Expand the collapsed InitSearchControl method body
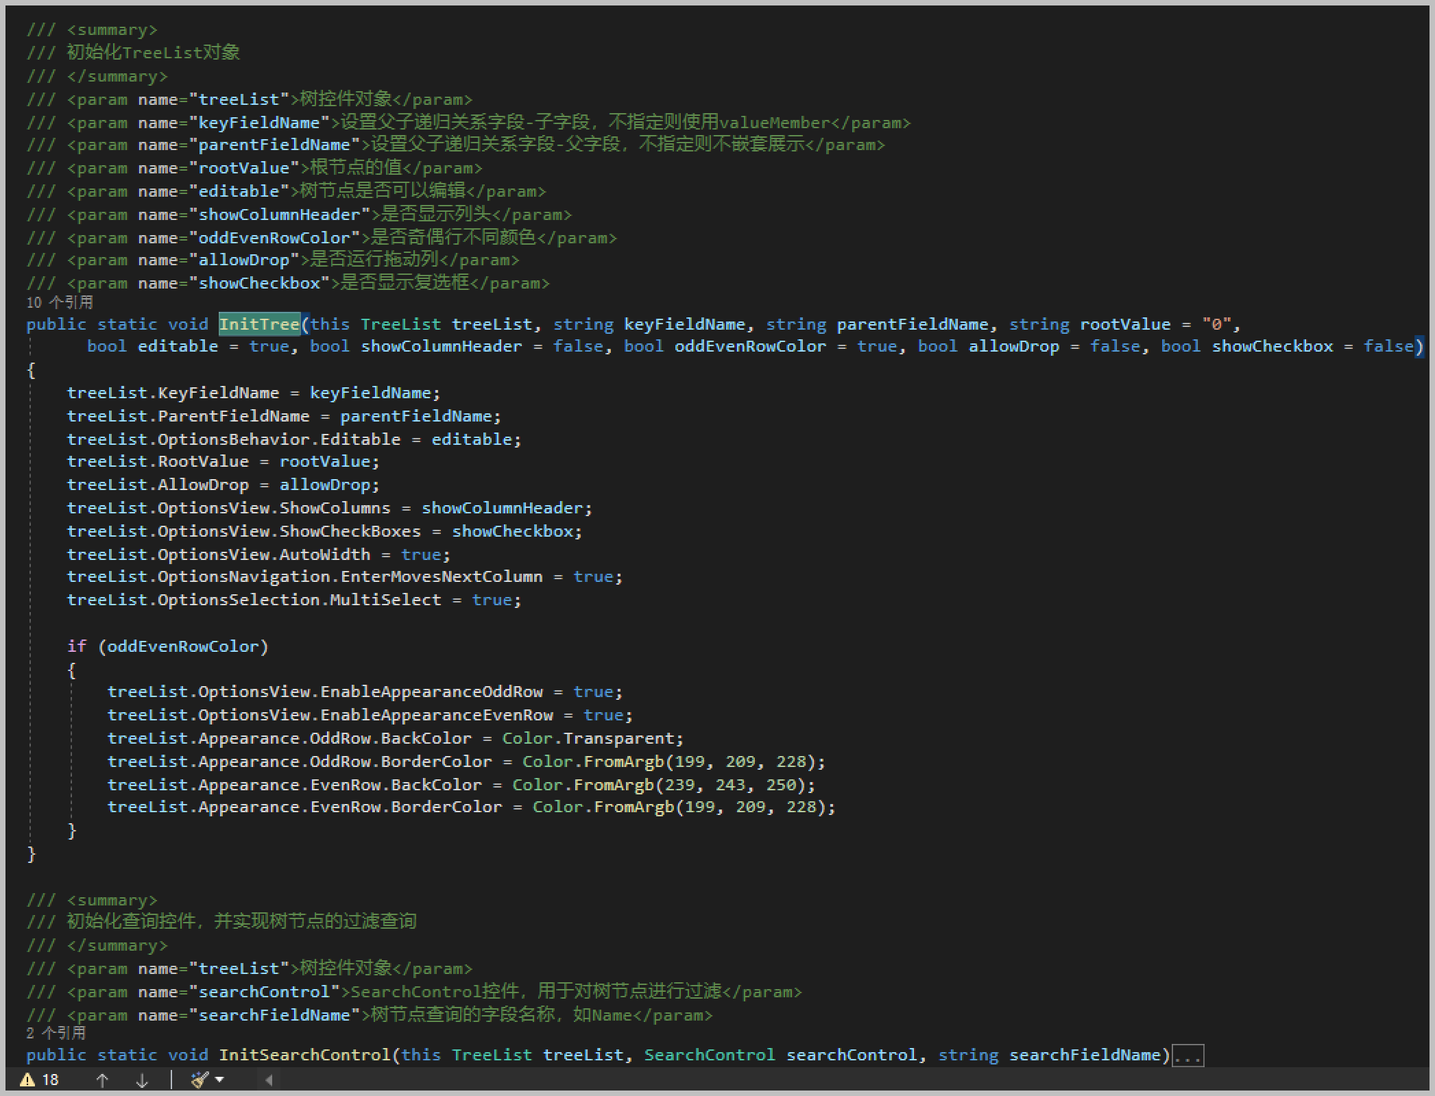Image resolution: width=1435 pixels, height=1096 pixels. click(x=1187, y=1056)
